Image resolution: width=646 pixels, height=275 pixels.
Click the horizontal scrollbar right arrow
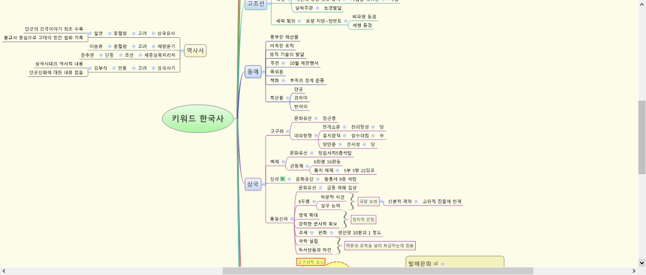[x=634, y=271]
